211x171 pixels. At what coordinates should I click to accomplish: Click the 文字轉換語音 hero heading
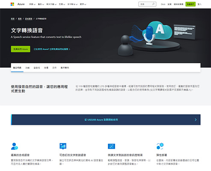coord(27,30)
